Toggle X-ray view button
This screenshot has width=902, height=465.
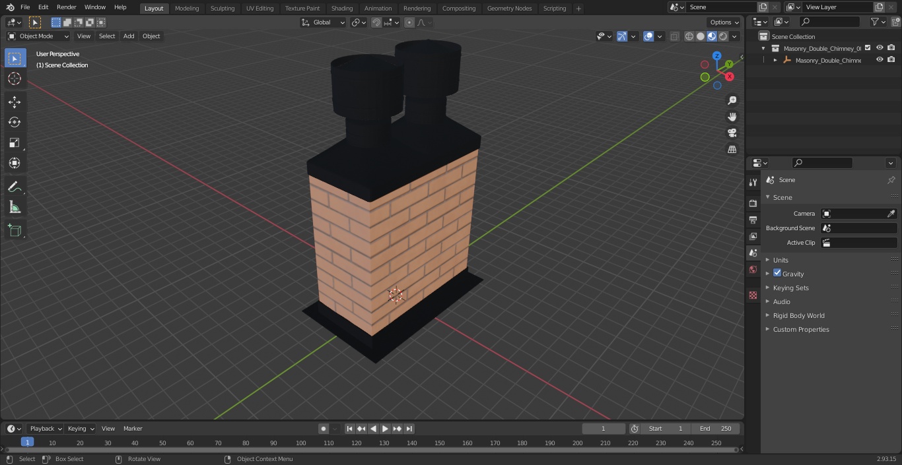[674, 36]
